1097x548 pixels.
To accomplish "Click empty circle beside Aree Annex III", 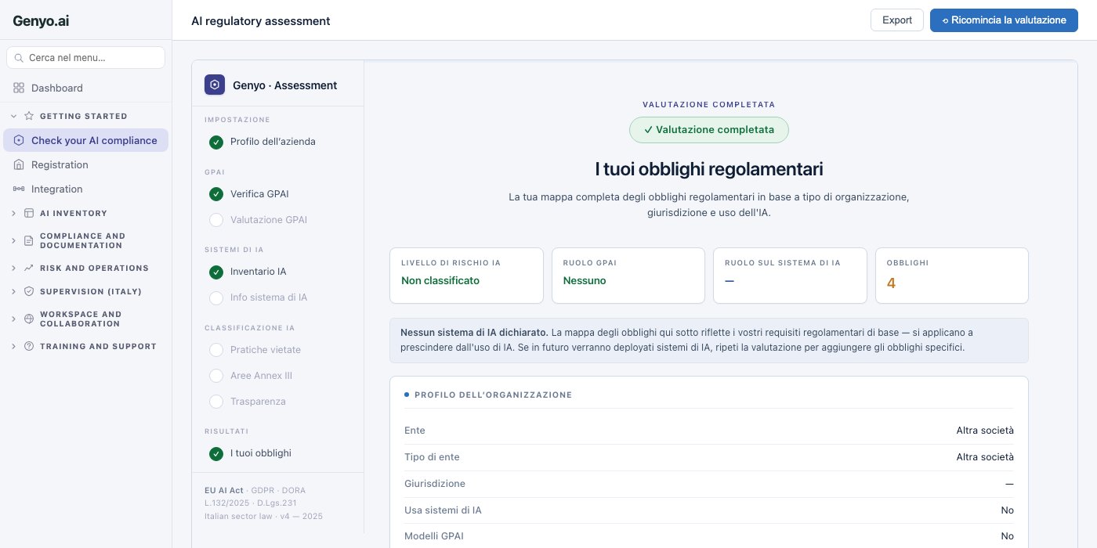I will click(216, 376).
